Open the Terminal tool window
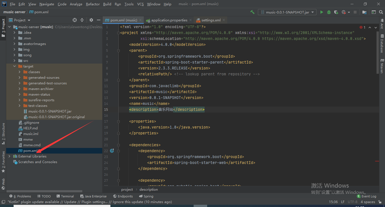Screen dimensions: 385x207 [x=65, y=196]
